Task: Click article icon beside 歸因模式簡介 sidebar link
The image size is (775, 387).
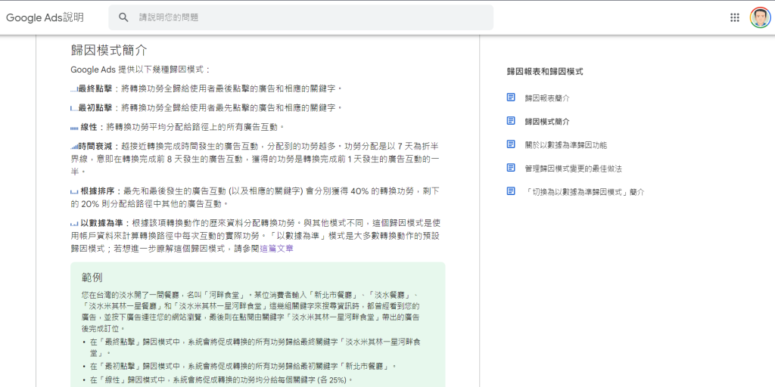Action: click(x=511, y=120)
